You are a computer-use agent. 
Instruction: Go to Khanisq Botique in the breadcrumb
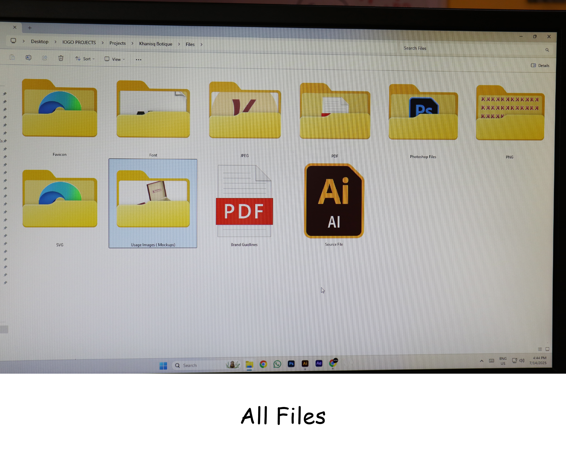156,44
